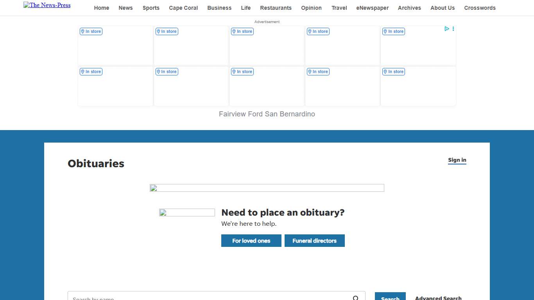Click the Sign in link

(457, 160)
